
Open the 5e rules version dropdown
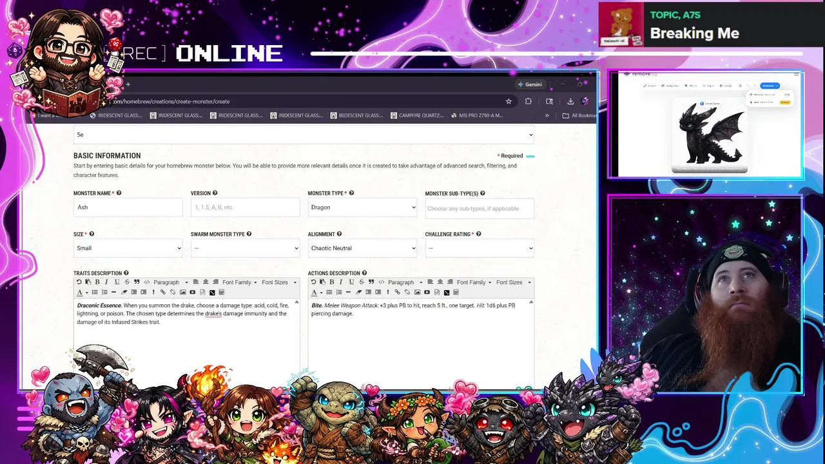tap(304, 135)
